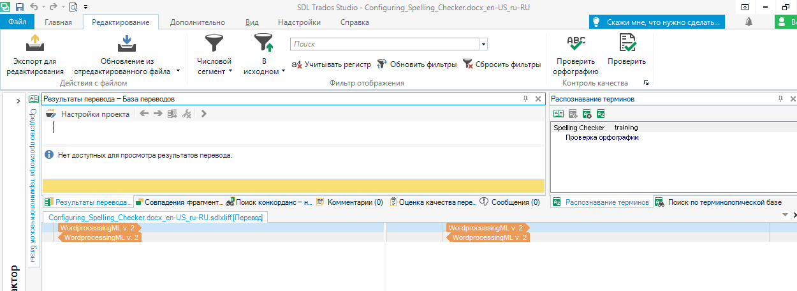Viewport: 797px width, 291px height.
Task: Toggle Учитывать регистр case sensitivity
Action: [331, 64]
